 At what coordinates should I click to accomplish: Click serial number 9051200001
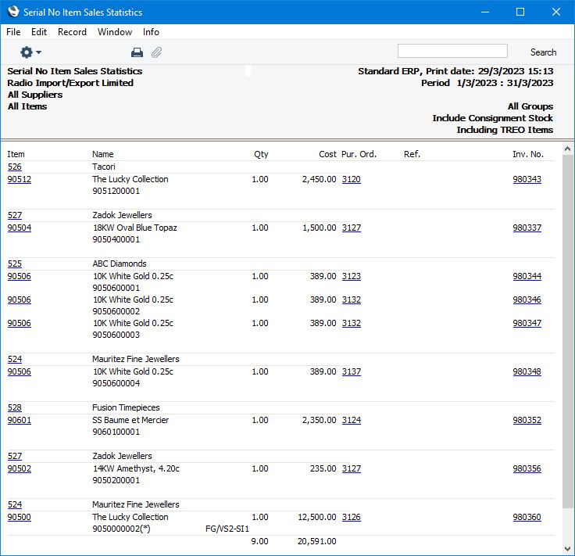tap(116, 191)
